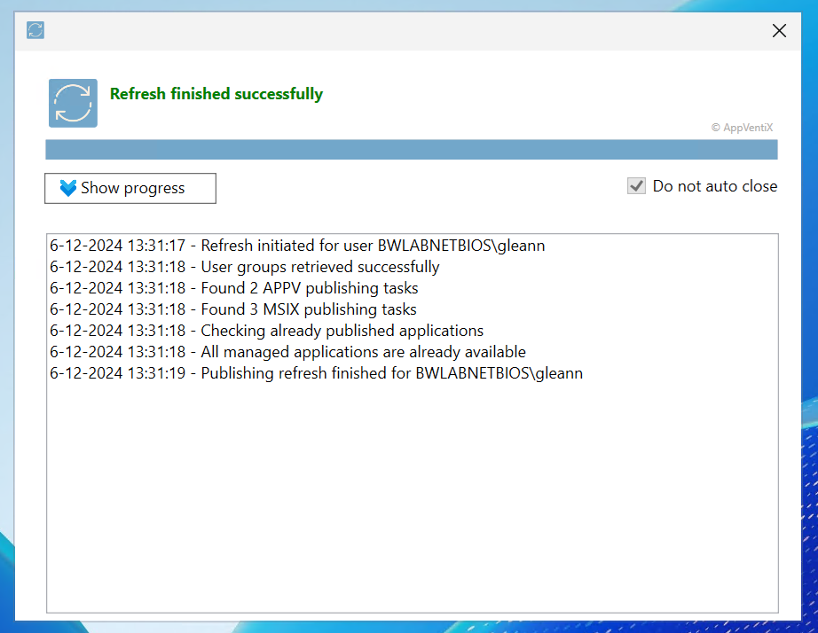Select the "Found 3 MSIX publishing tasks" line
The height and width of the screenshot is (633, 818).
point(232,309)
